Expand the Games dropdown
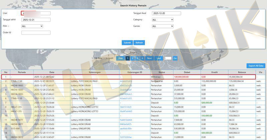Screen dimensions: 267x140 tap(163, 26)
